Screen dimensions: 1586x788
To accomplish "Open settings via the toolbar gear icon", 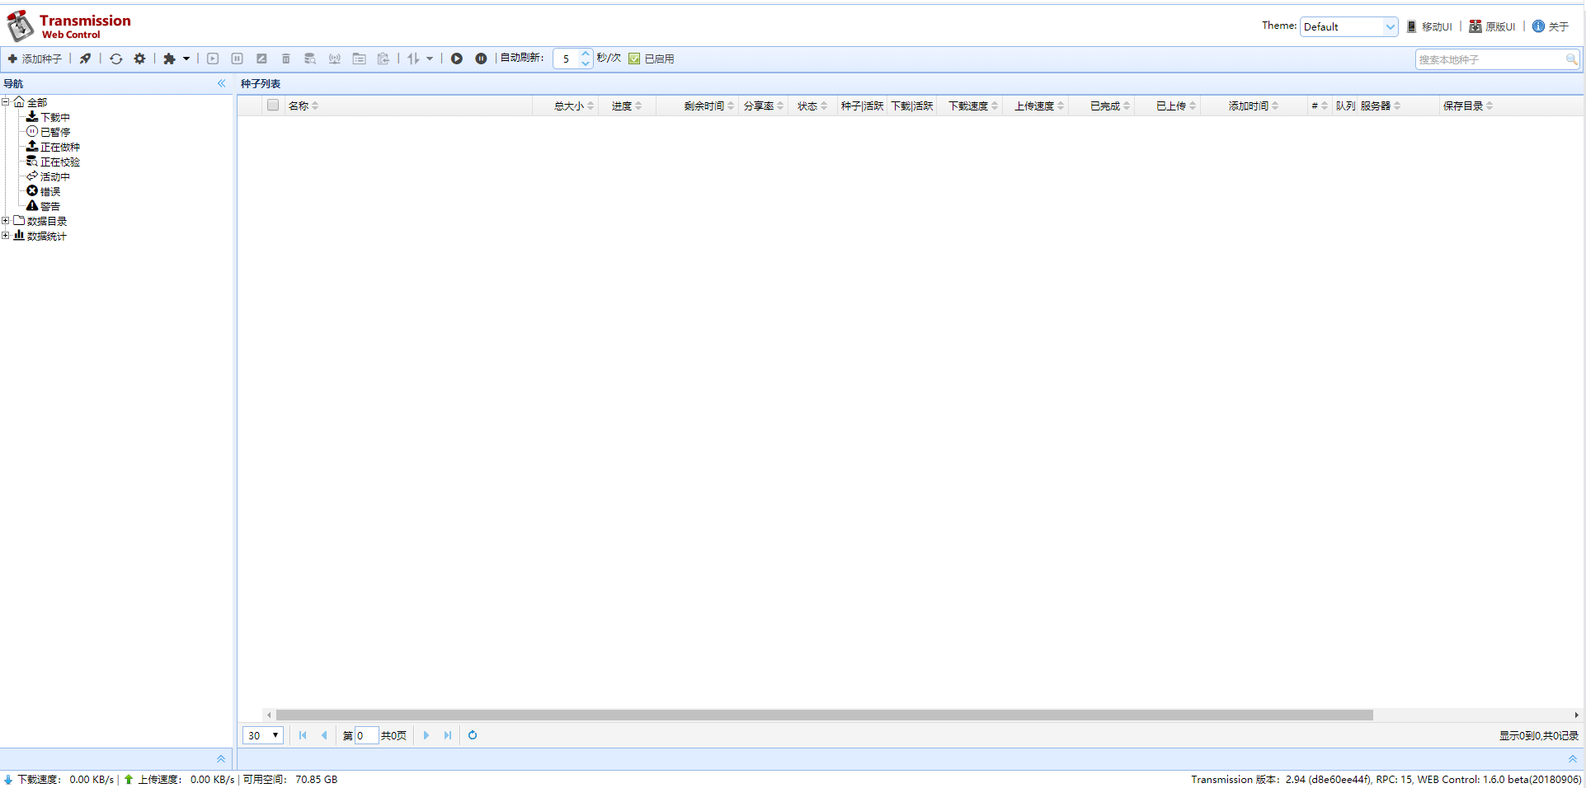I will coord(139,59).
